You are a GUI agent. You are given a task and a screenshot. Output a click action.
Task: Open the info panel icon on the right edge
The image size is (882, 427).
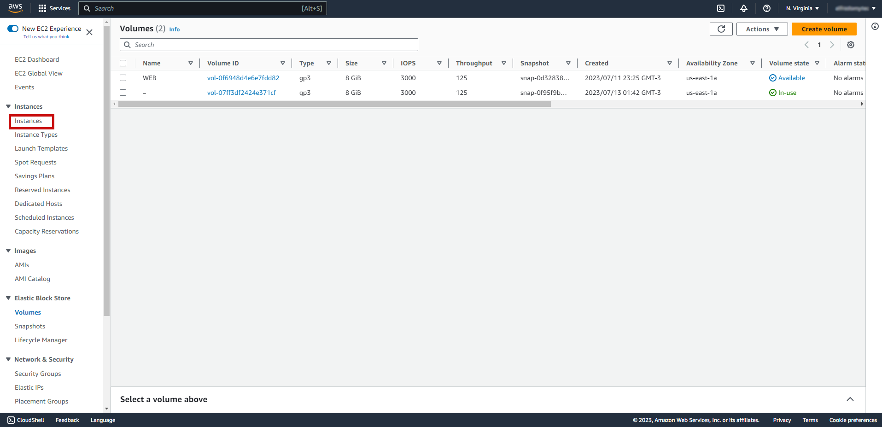click(875, 26)
